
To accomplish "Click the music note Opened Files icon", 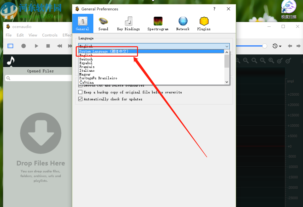I will [x=11, y=61].
